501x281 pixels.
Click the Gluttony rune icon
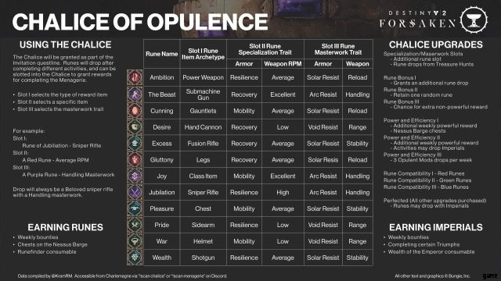point(135,159)
